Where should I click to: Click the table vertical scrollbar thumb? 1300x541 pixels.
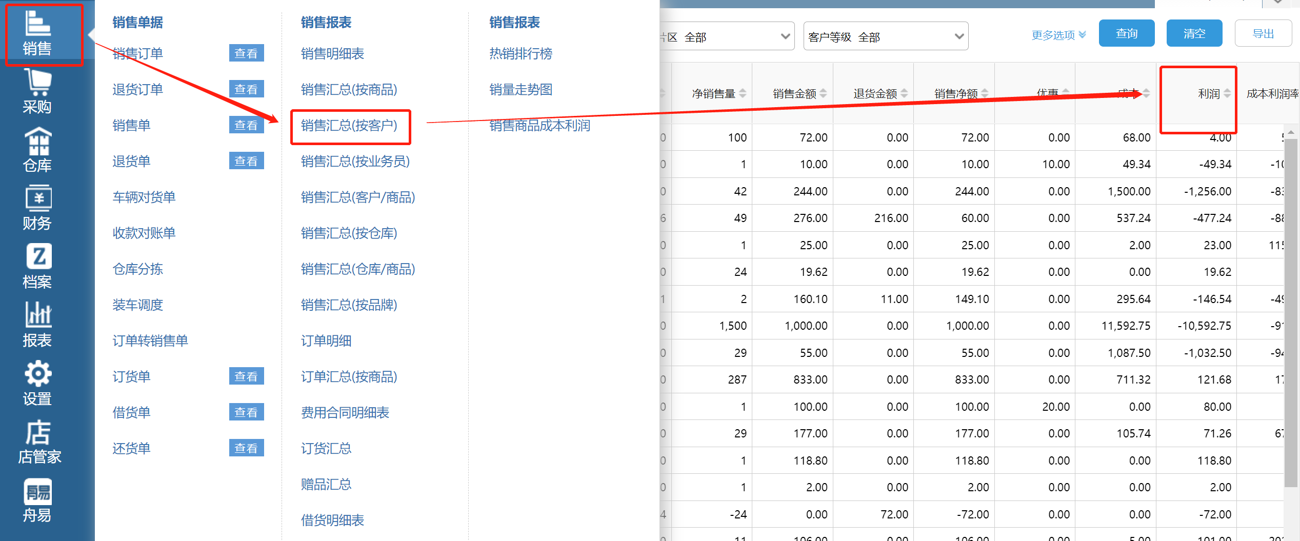[1291, 313]
